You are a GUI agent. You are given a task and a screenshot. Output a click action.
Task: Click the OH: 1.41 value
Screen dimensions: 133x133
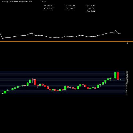(91, 9)
